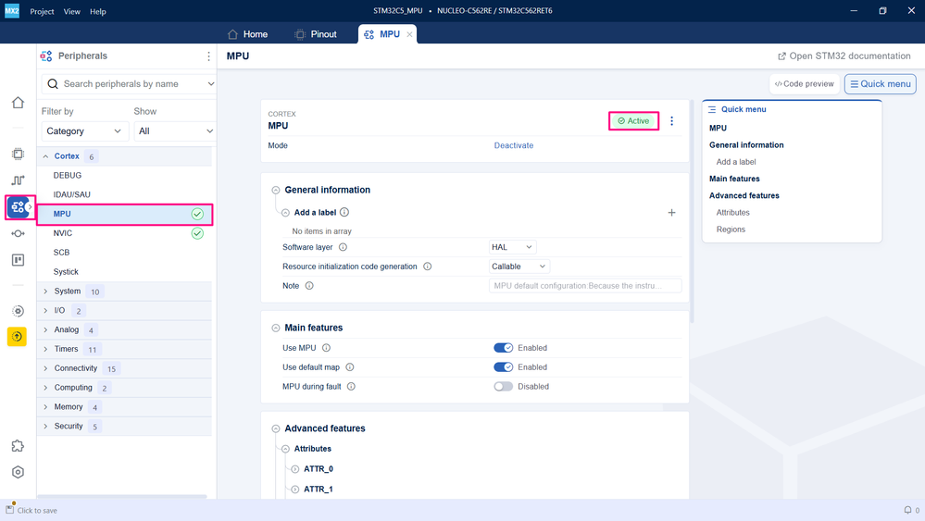Select the IDAU/SAU peripheral
The image size is (925, 521).
124,194
